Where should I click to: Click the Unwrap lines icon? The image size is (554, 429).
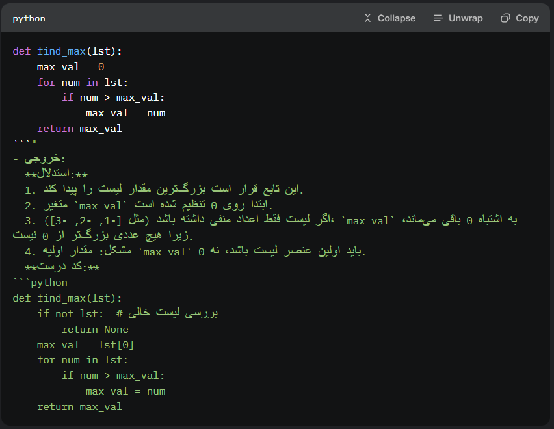[438, 18]
